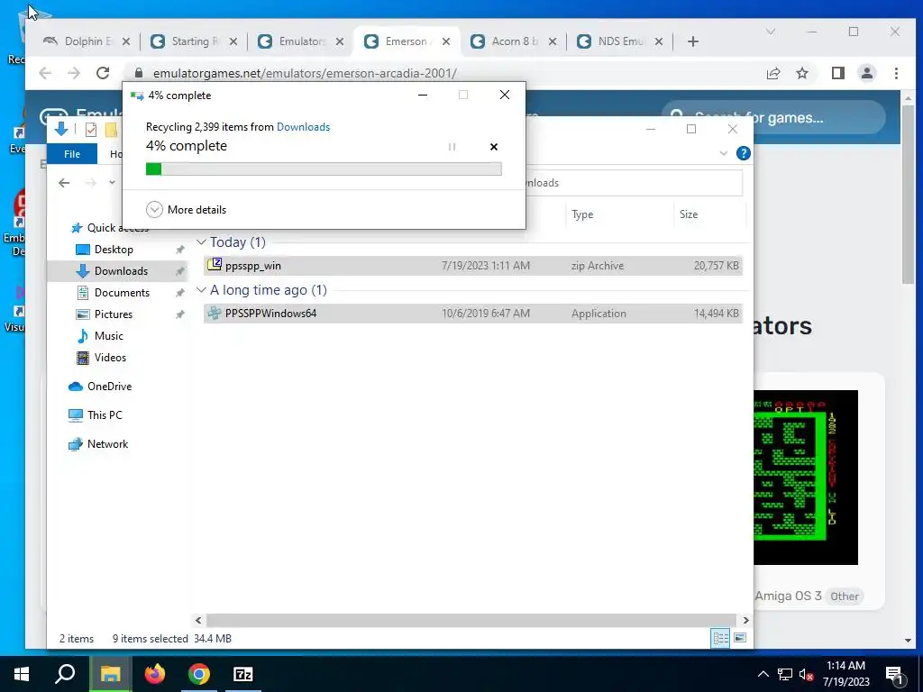The width and height of the screenshot is (923, 692).
Task: Open the notification center icon
Action: pos(894,674)
